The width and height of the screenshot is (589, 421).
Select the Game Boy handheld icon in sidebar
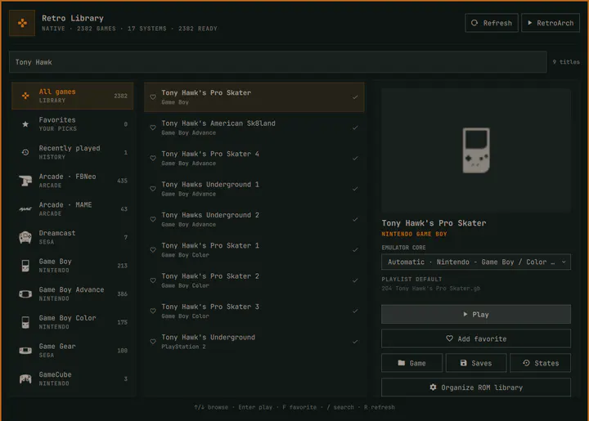(25, 266)
